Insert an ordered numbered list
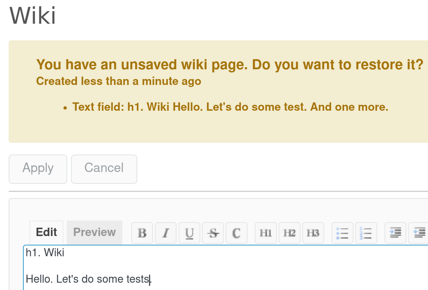 click(x=366, y=232)
